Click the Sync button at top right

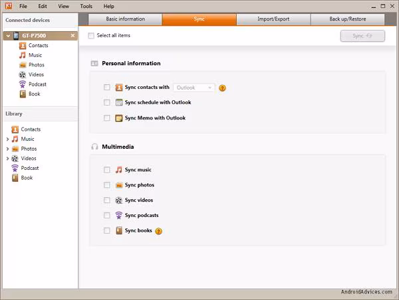362,36
